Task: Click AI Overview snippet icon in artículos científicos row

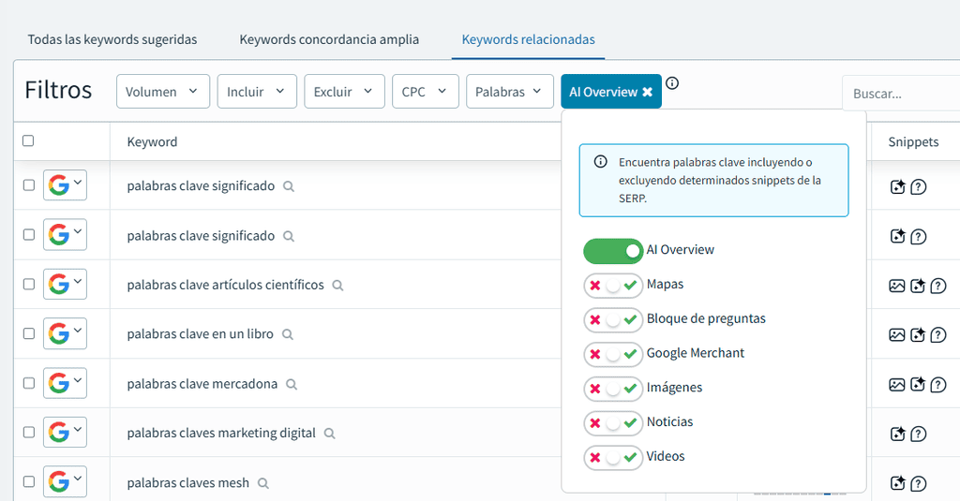Action: point(917,286)
